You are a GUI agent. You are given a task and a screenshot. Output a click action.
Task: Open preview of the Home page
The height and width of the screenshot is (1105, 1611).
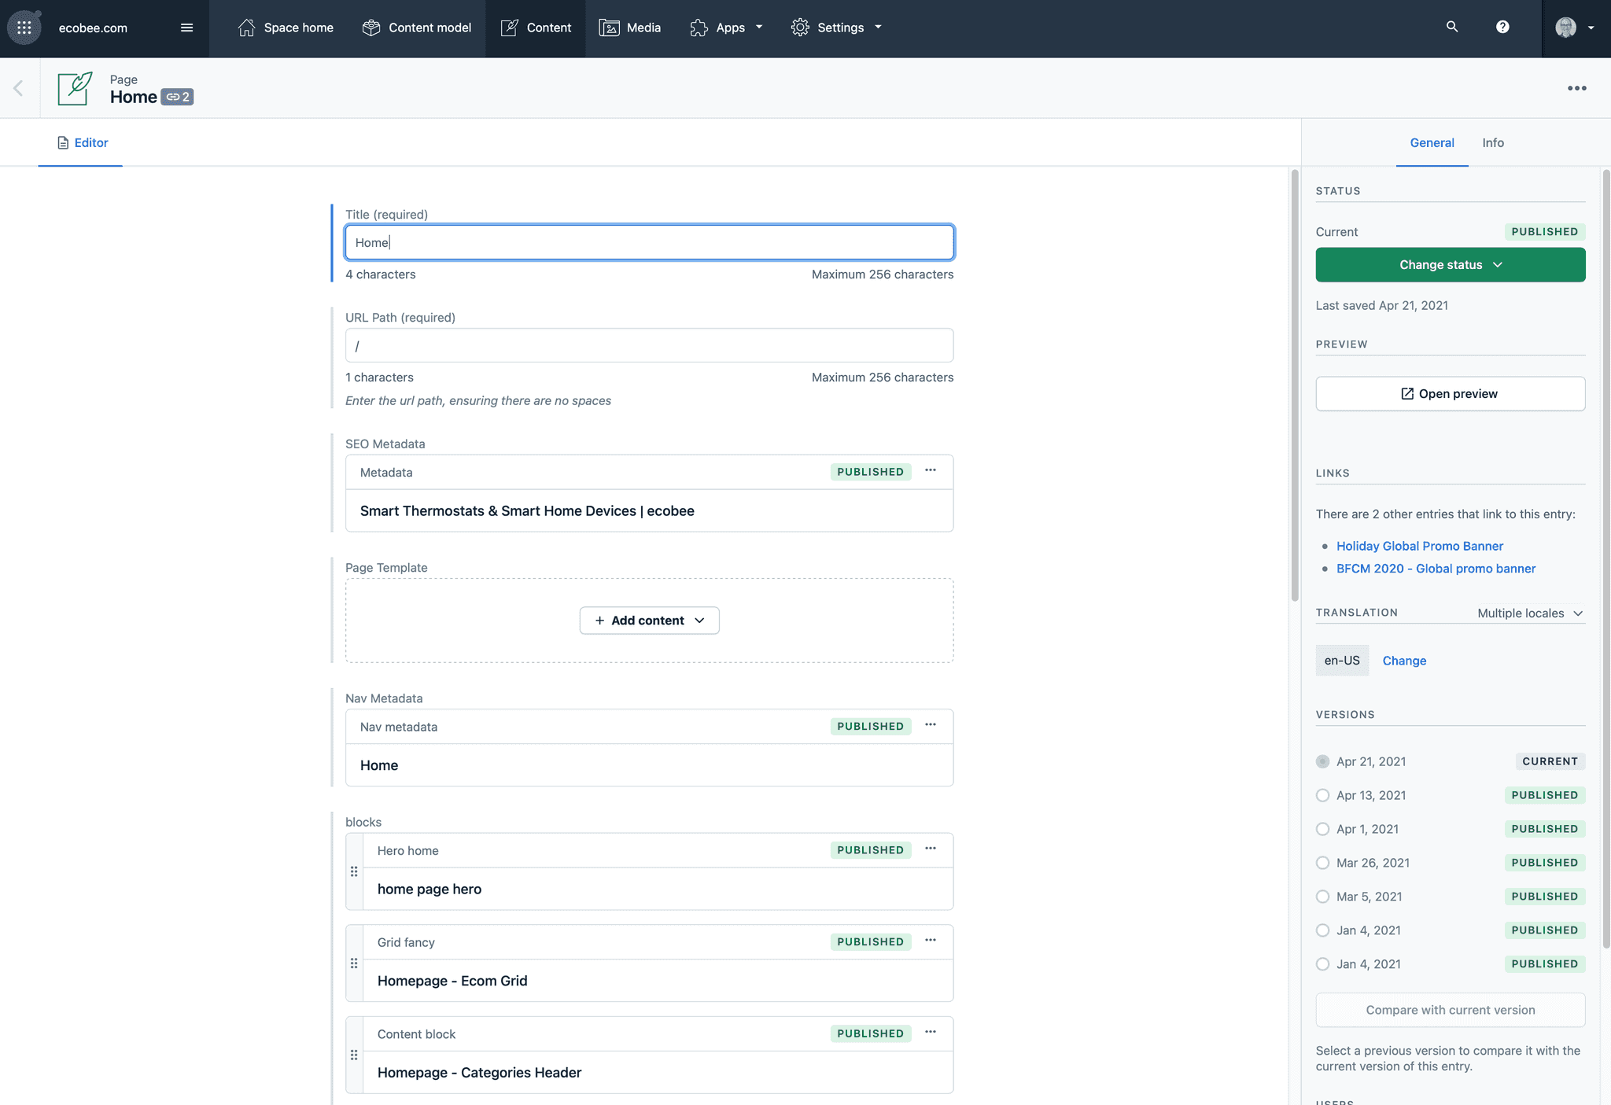1450,392
